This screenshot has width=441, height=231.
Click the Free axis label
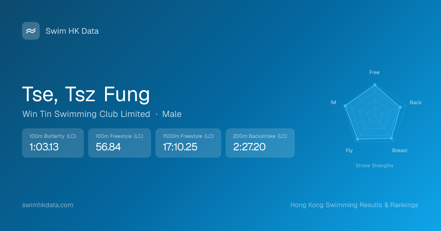[374, 72]
